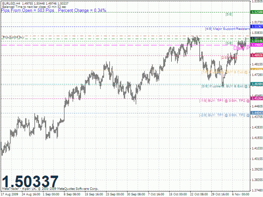Click the '7 Oct 16:00' time axis label
Screen dimensions: 263x197
point(156,194)
